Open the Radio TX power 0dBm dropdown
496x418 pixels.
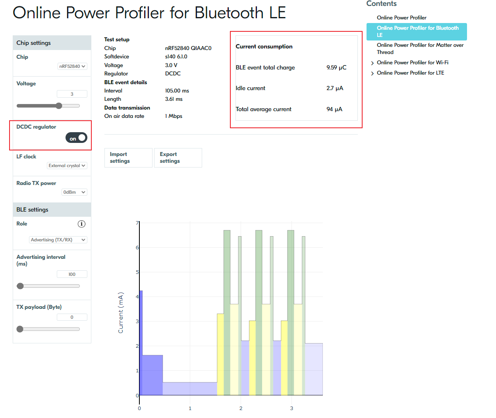(x=74, y=192)
